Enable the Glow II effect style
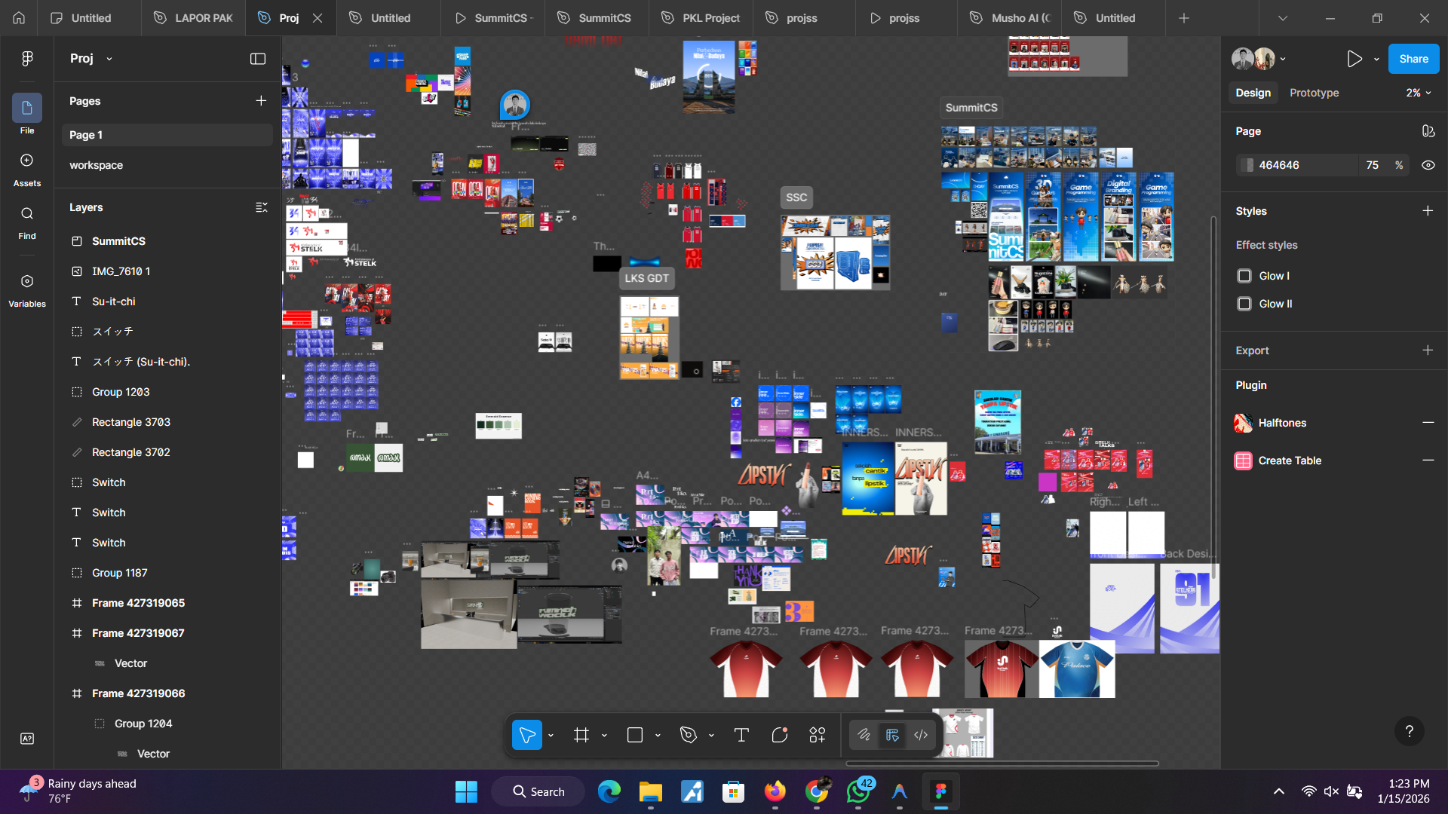 pos(1244,304)
